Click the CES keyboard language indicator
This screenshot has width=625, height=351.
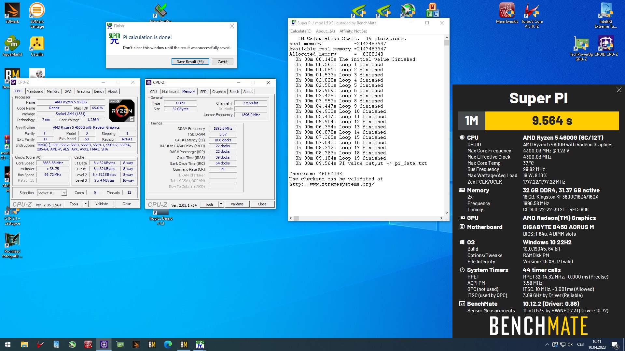580,344
